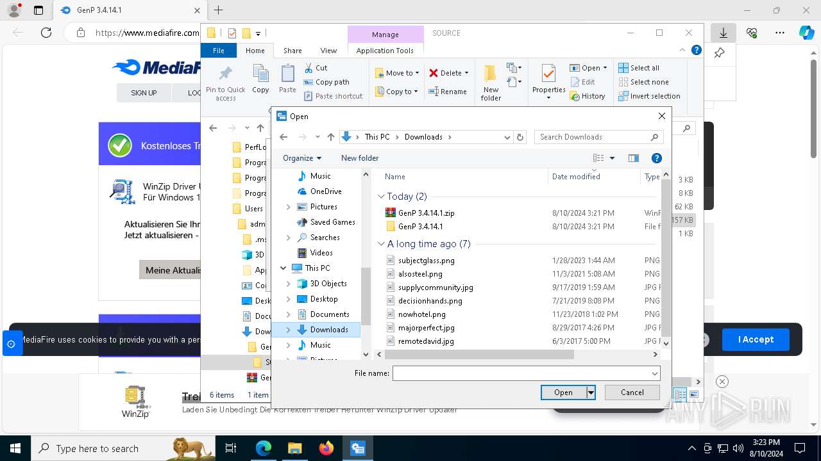Click the search magnifier in Search Downloads

pos(654,137)
